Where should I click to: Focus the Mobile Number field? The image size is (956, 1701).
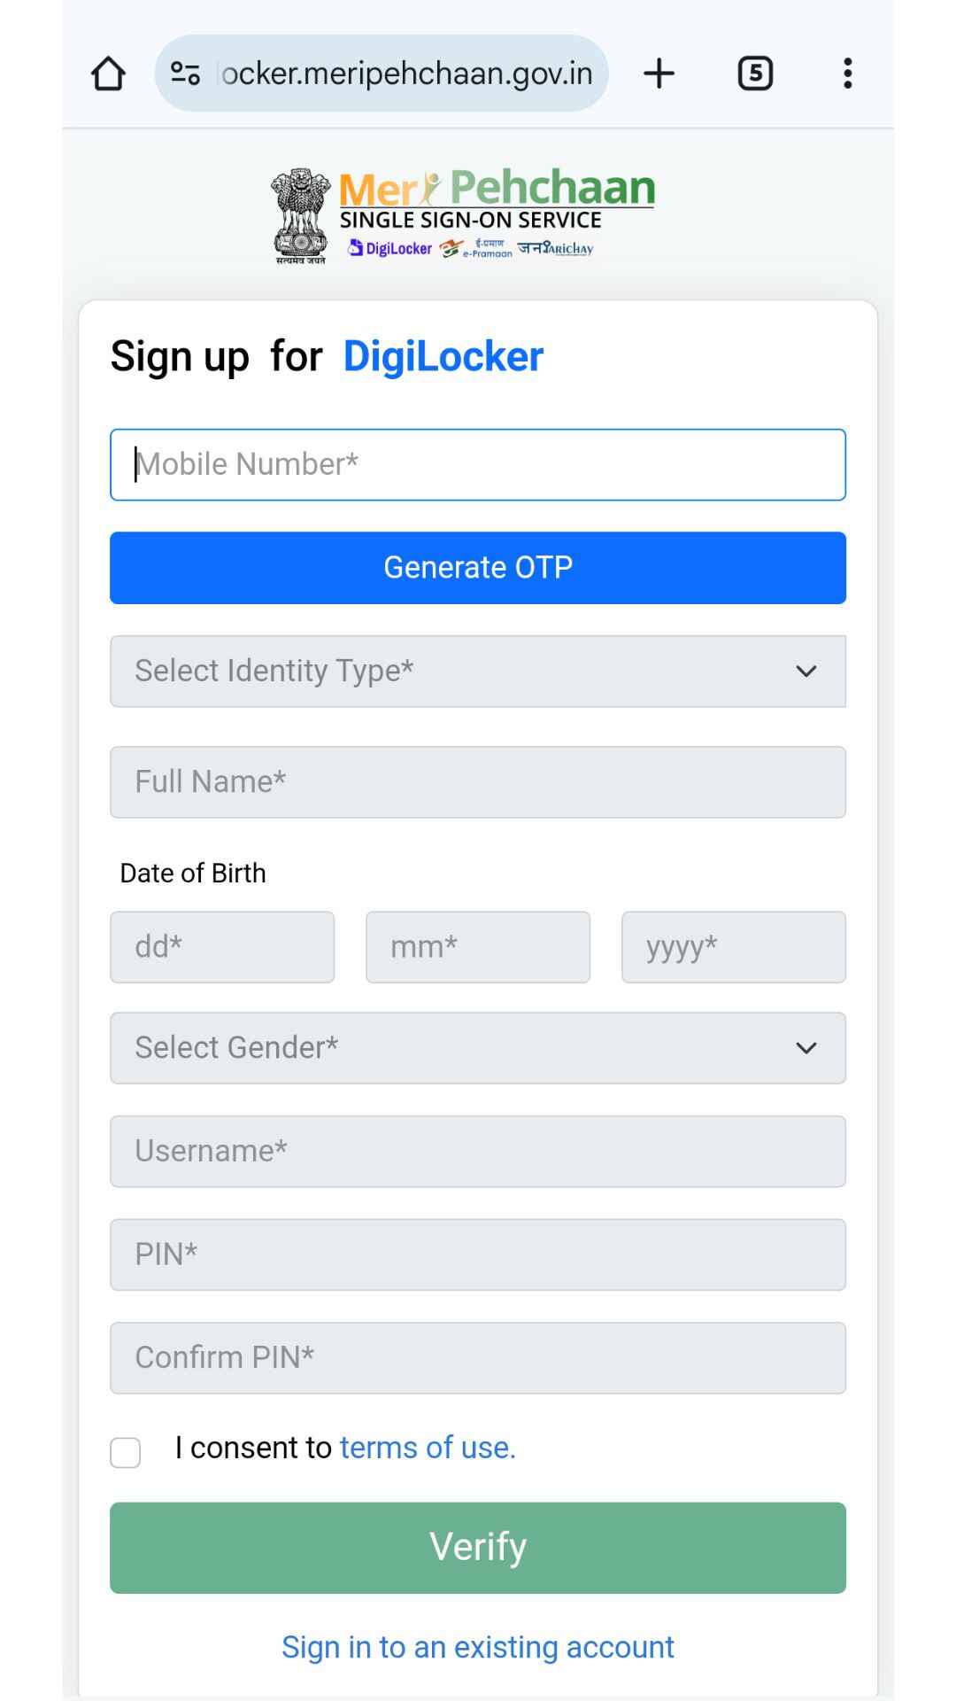tap(478, 464)
